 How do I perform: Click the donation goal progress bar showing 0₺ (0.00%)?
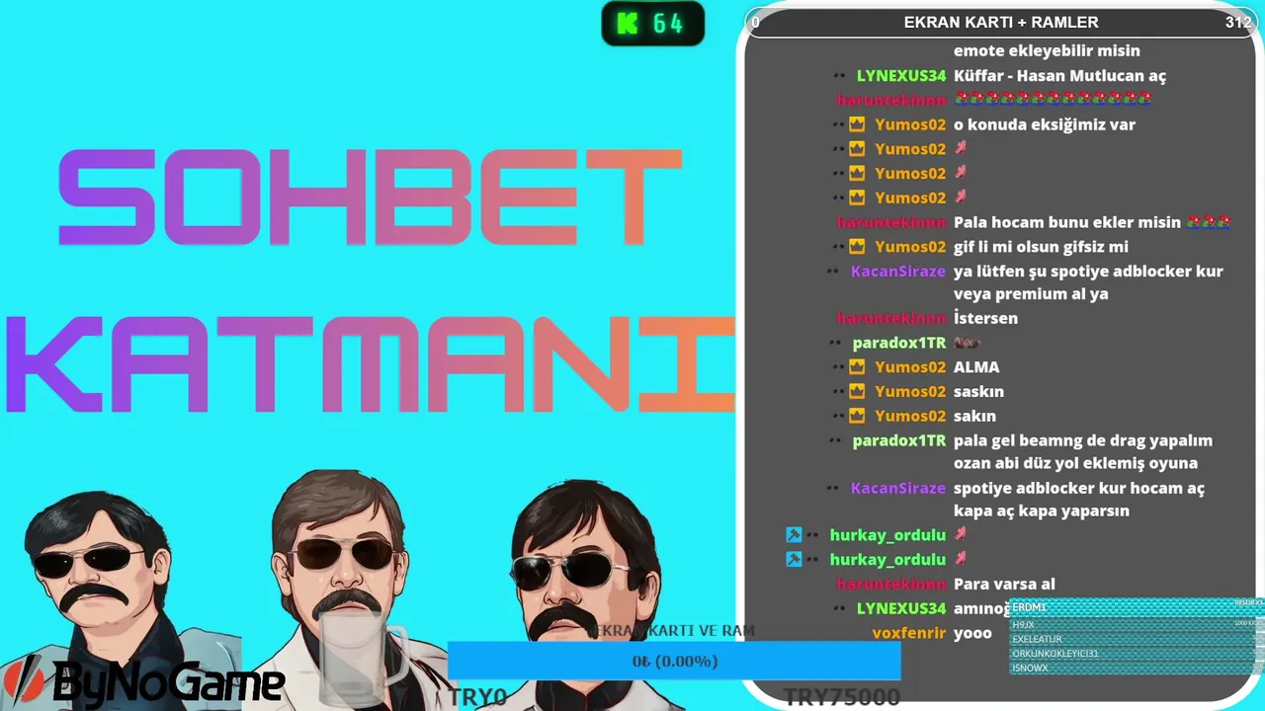pyautogui.click(x=674, y=661)
